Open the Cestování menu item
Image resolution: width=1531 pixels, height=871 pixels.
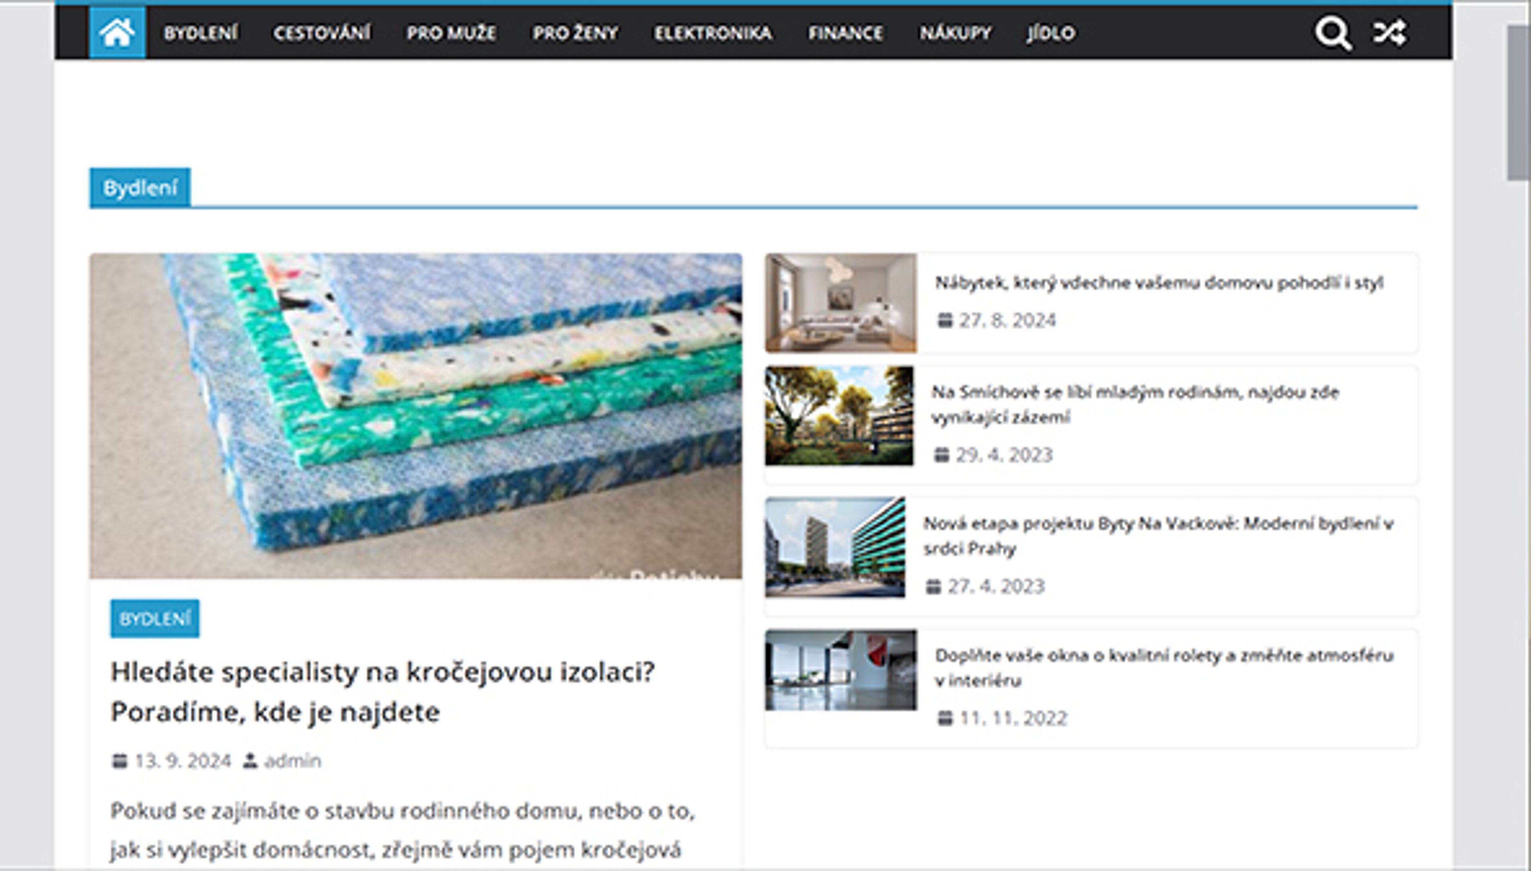tap(322, 33)
